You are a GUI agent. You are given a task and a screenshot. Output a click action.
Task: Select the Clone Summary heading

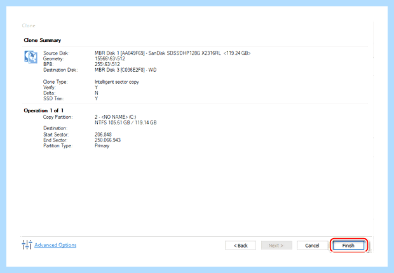pos(42,40)
